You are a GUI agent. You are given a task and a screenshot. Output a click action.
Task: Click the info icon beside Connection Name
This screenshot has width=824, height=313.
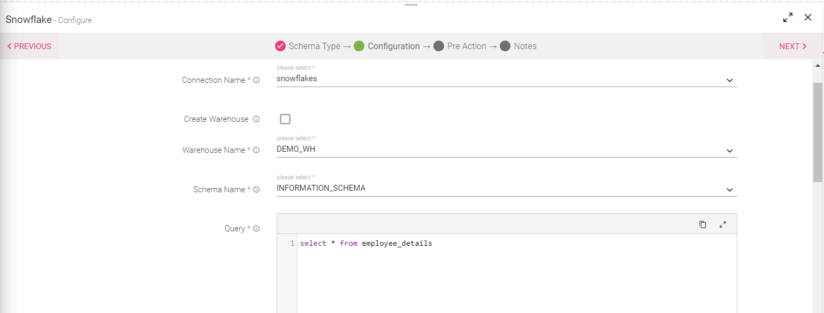click(256, 80)
